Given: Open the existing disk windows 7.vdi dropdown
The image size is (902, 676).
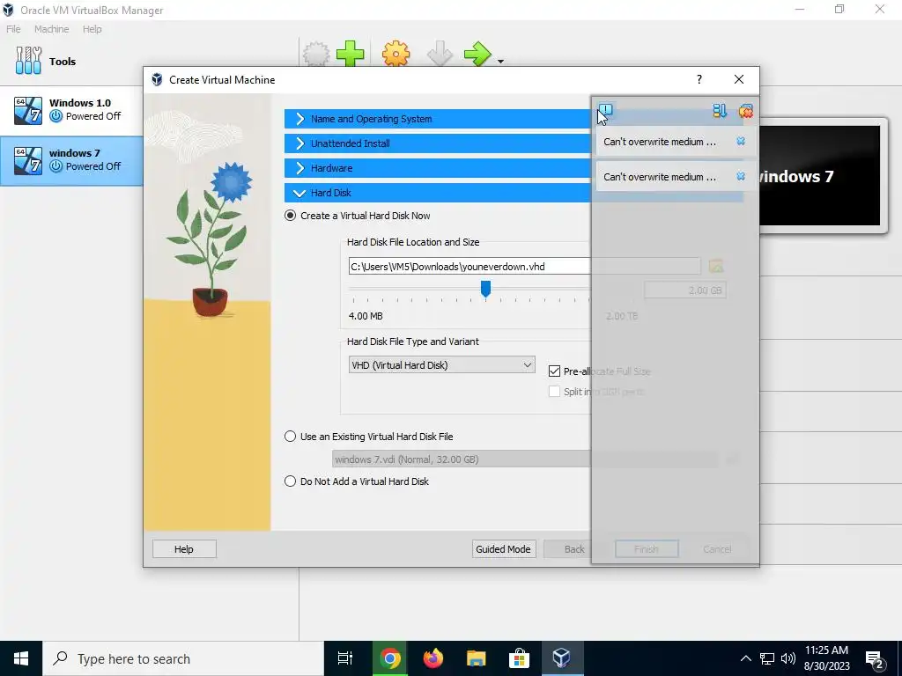Looking at the screenshot, I should click(525, 459).
